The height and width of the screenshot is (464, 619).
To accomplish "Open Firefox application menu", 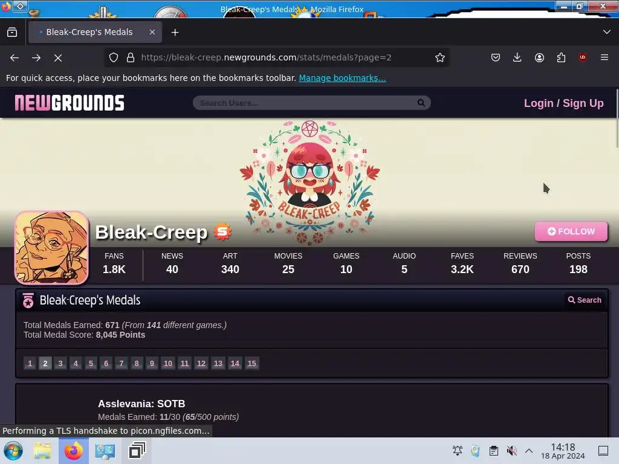I will [x=604, y=57].
